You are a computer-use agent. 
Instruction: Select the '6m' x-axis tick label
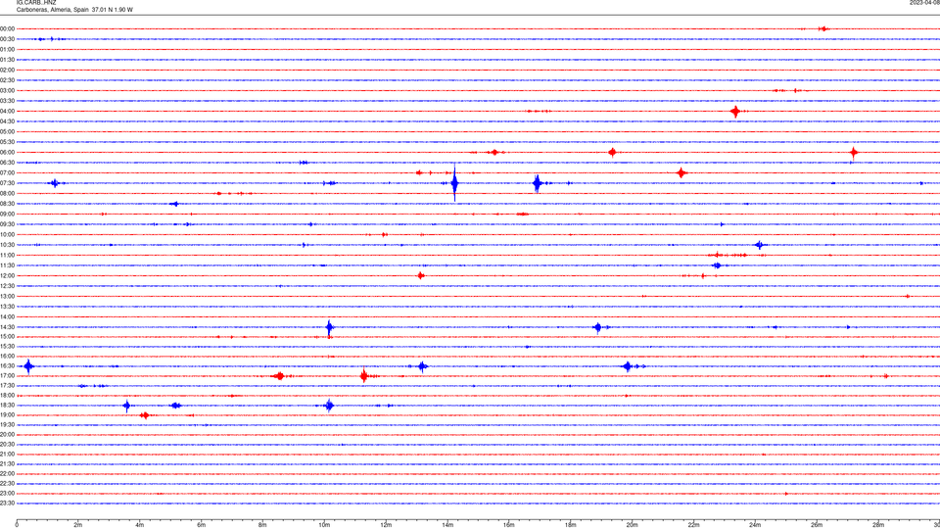[201, 525]
